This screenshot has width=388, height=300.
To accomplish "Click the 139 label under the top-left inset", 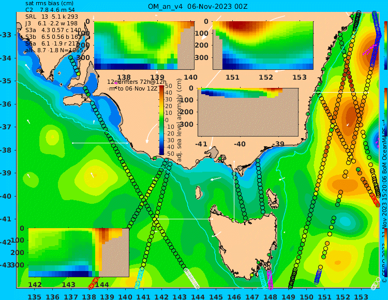I will tap(157, 78).
